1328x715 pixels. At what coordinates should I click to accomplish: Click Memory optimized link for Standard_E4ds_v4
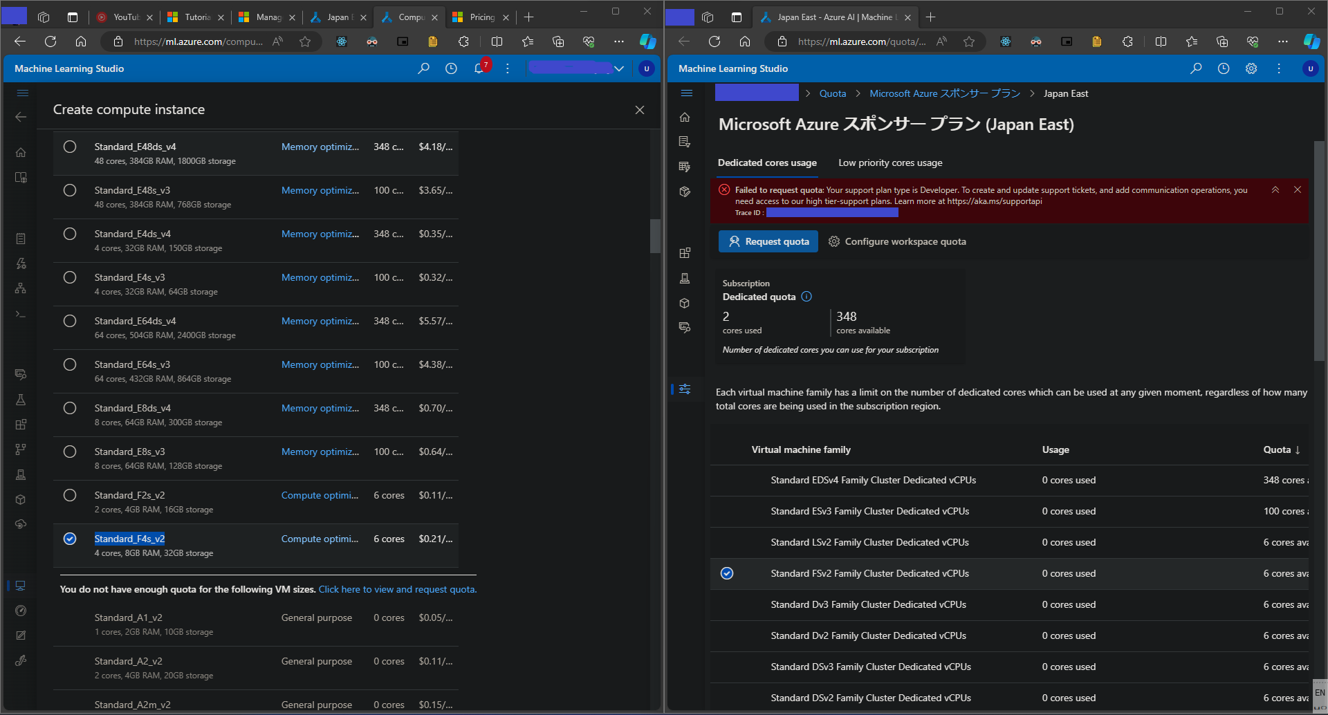(320, 234)
